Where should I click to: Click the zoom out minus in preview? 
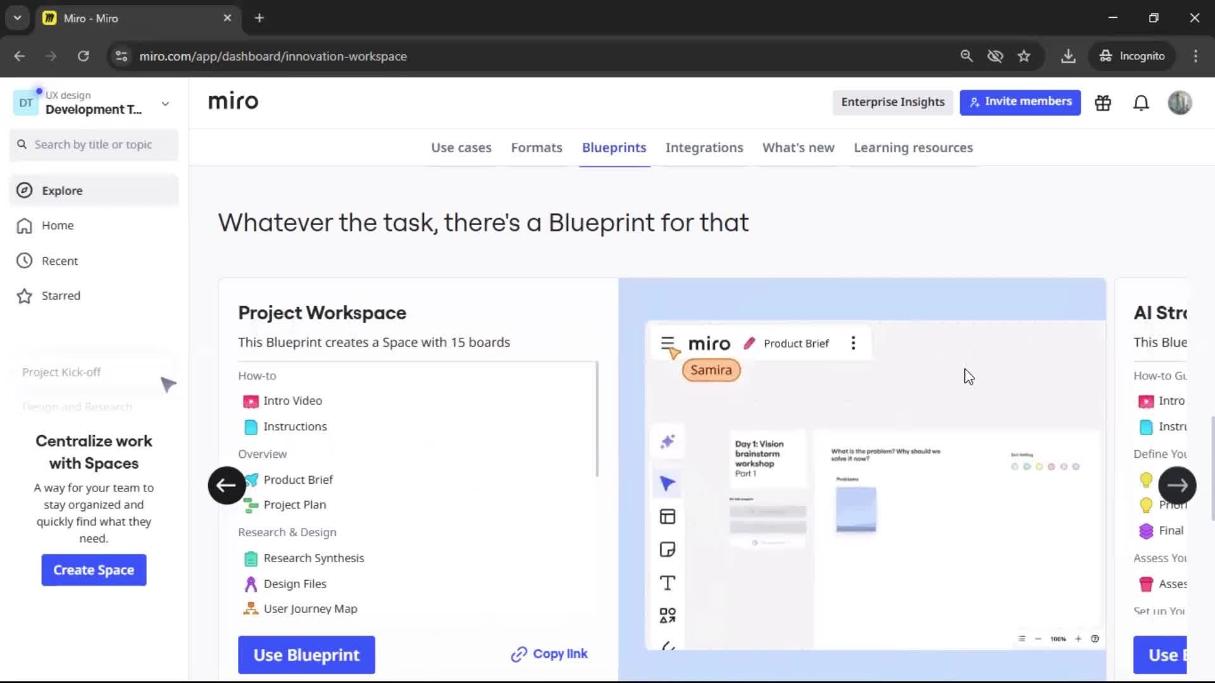[1038, 639]
